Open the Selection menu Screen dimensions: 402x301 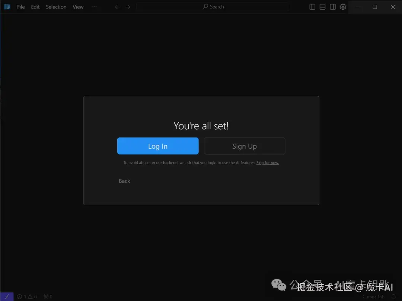click(56, 7)
